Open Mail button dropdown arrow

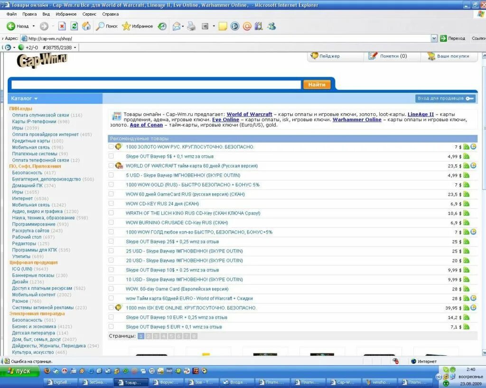(x=183, y=27)
